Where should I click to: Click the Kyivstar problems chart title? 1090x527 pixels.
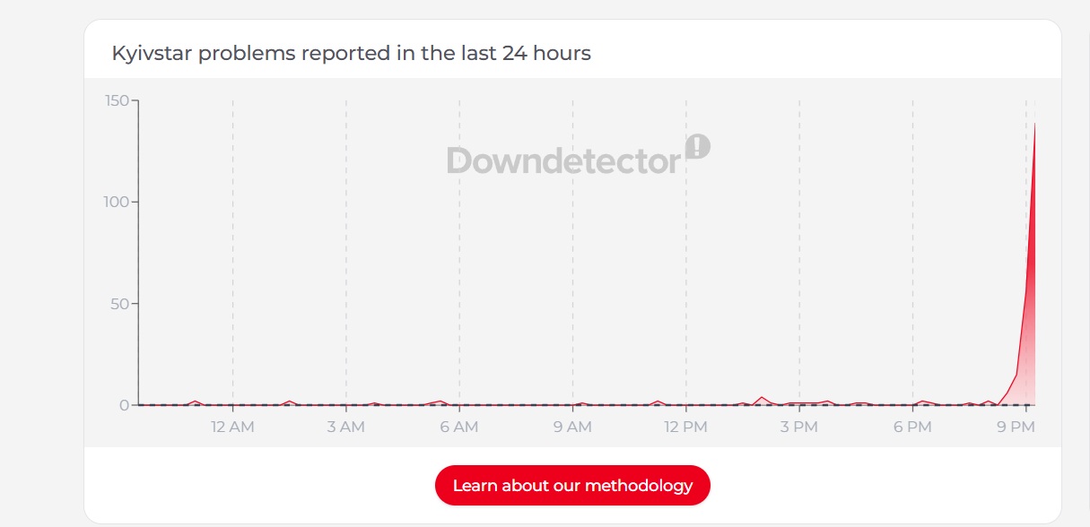tap(351, 53)
